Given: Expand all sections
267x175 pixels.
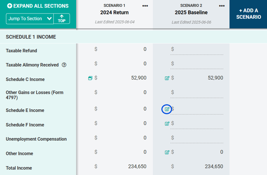Looking at the screenshot, I should point(38,6).
